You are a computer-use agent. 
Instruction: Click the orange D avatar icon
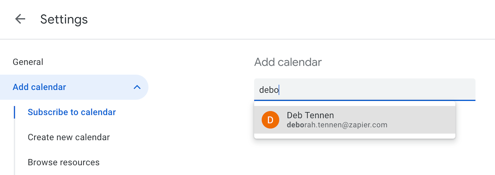pos(270,120)
